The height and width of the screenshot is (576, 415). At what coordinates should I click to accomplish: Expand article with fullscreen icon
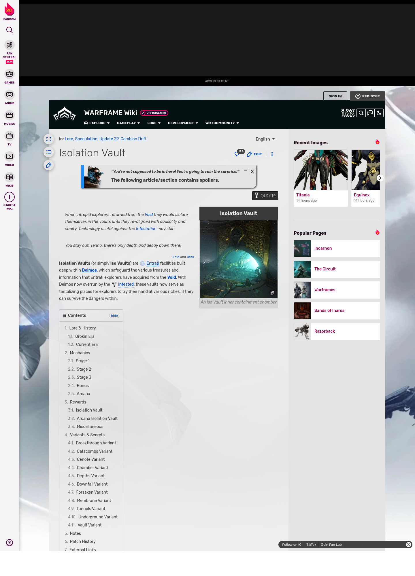49,139
